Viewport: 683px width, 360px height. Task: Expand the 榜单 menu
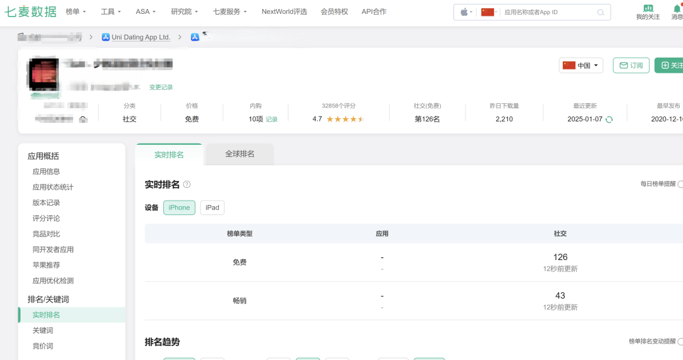76,12
